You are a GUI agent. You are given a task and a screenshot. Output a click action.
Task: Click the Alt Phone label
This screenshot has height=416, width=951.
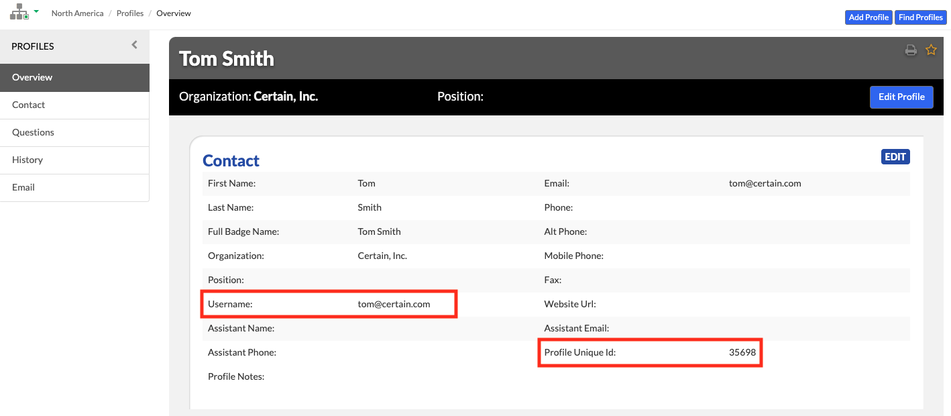pyautogui.click(x=565, y=231)
